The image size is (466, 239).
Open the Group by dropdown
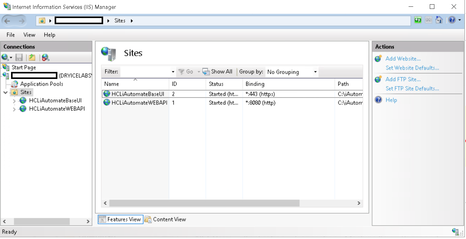pyautogui.click(x=292, y=72)
